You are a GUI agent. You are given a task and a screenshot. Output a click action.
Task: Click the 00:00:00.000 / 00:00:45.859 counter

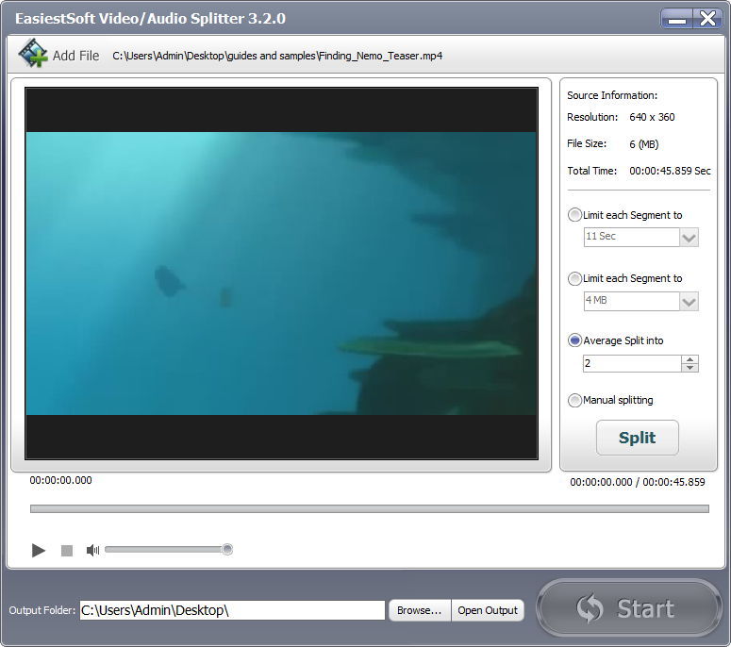638,482
